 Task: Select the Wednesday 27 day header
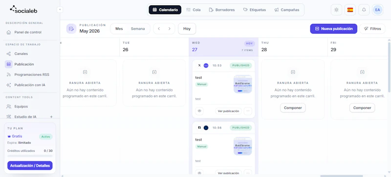click(x=223, y=47)
